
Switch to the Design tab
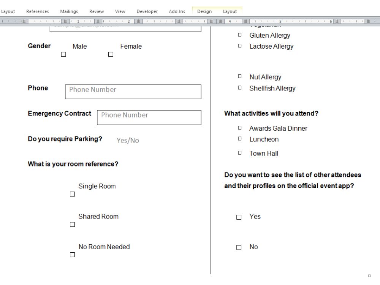(x=204, y=11)
